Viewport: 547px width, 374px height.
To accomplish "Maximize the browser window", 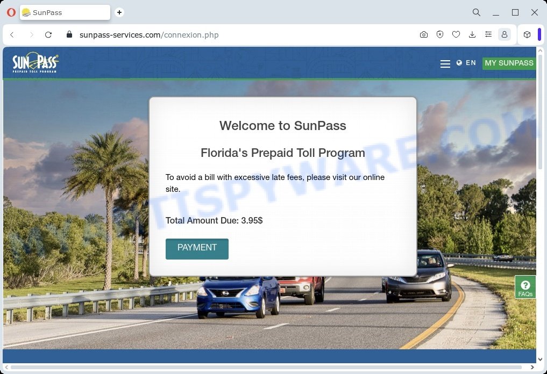I will pyautogui.click(x=515, y=12).
